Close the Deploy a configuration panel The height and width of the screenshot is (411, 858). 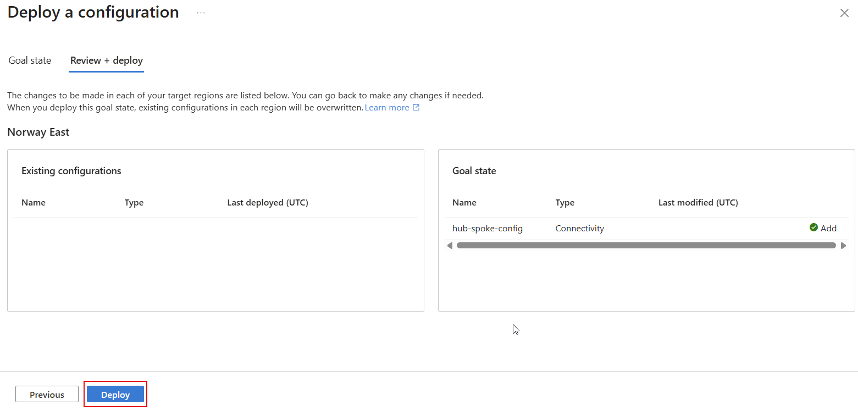[844, 13]
